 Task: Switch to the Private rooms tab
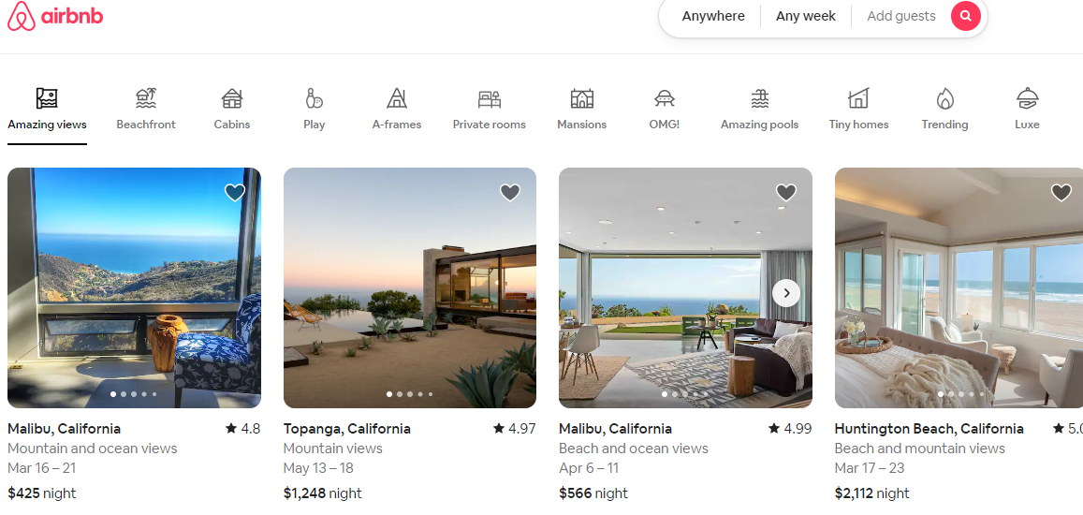pyautogui.click(x=489, y=110)
